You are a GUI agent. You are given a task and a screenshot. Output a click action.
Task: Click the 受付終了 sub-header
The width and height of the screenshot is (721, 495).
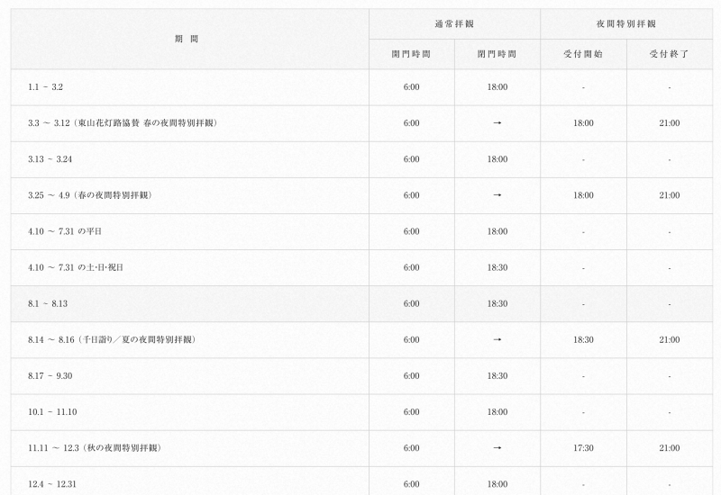(669, 55)
